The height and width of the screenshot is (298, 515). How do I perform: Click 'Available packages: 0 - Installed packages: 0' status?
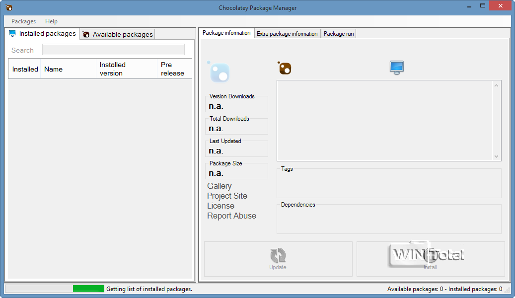click(444, 289)
